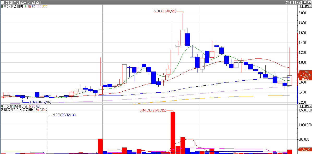Select the purple 120-day moving average label

click(39, 7)
